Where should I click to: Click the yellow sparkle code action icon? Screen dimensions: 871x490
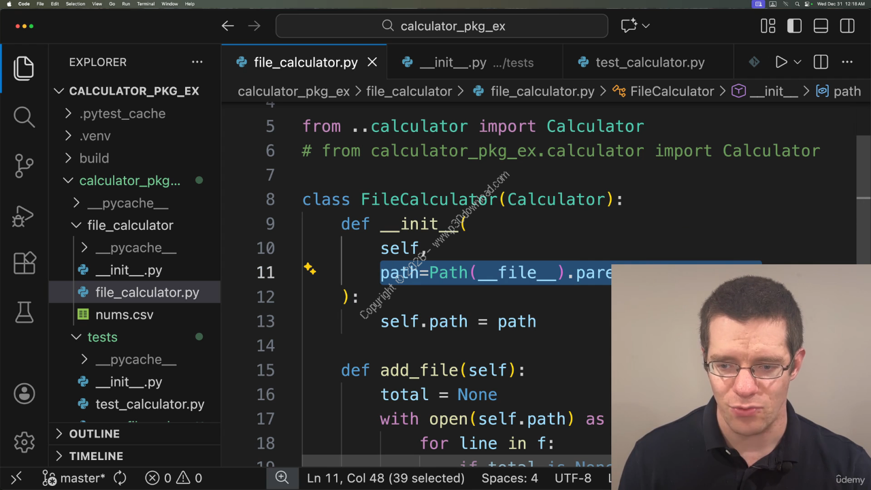point(310,269)
